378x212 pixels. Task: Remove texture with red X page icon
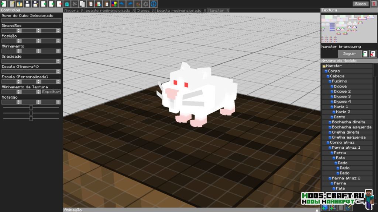[373, 54]
